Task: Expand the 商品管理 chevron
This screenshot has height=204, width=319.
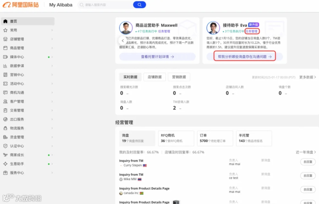Action: coord(52,48)
